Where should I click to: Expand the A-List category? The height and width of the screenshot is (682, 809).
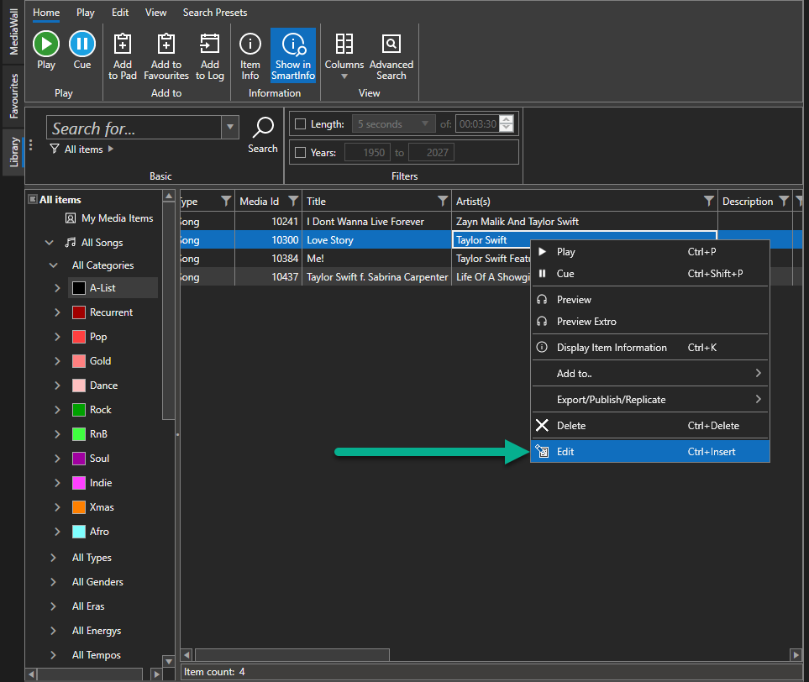[57, 288]
